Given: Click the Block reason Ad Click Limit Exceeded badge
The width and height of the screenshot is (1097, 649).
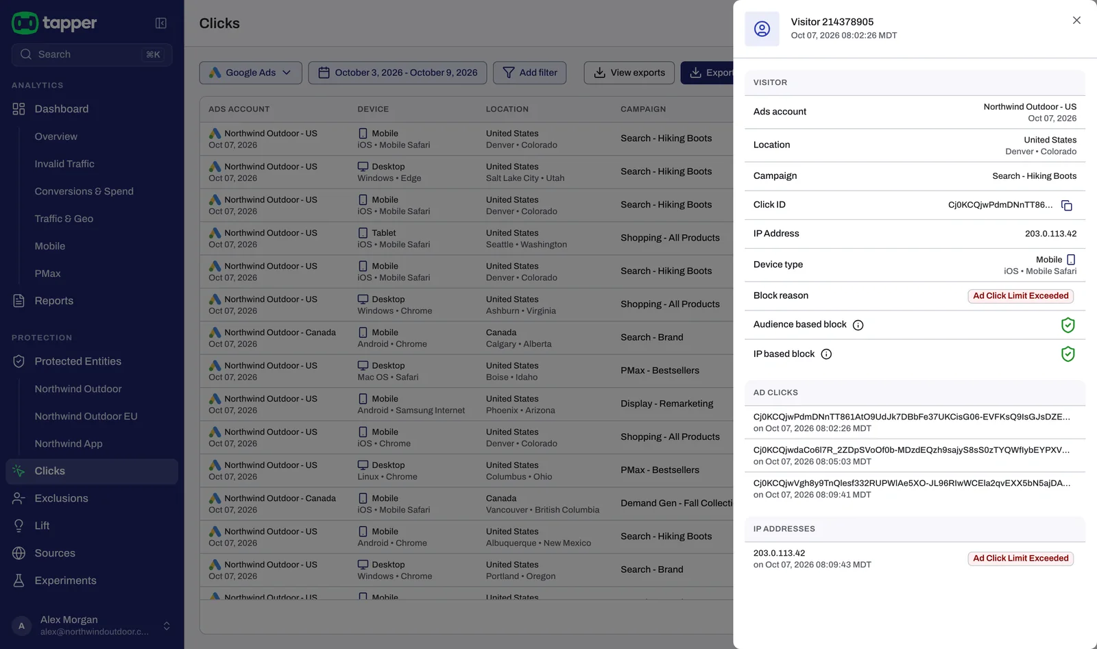Looking at the screenshot, I should pyautogui.click(x=1021, y=296).
